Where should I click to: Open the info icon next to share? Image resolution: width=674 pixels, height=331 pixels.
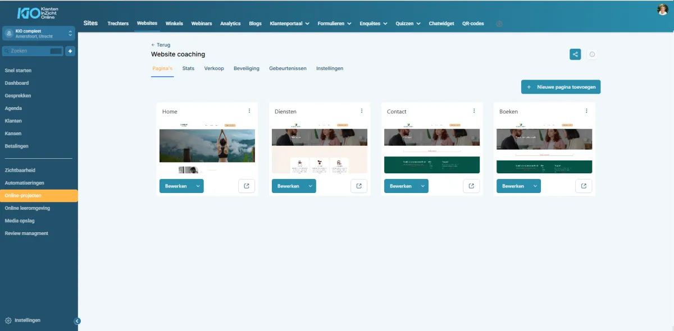(x=592, y=54)
